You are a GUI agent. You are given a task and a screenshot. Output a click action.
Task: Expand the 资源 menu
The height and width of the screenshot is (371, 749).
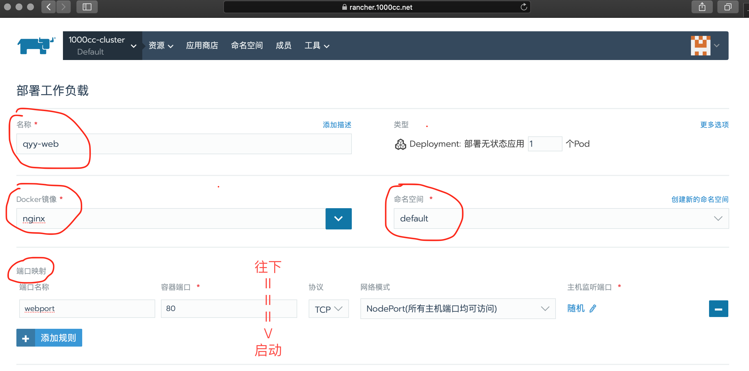161,46
